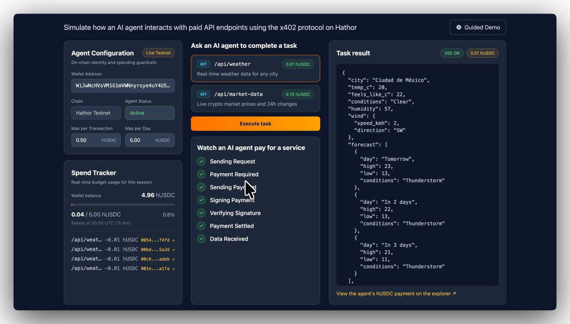Viewport: 570px width, 324px height.
Task: Click the Max per Transaction 0.50 field
Action: pos(96,140)
